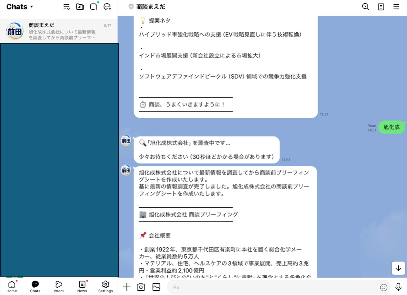Screen dimensions: 407x295
Task: Click the ハイブリッド車強化戦略への支援 line
Action: [x=220, y=35]
